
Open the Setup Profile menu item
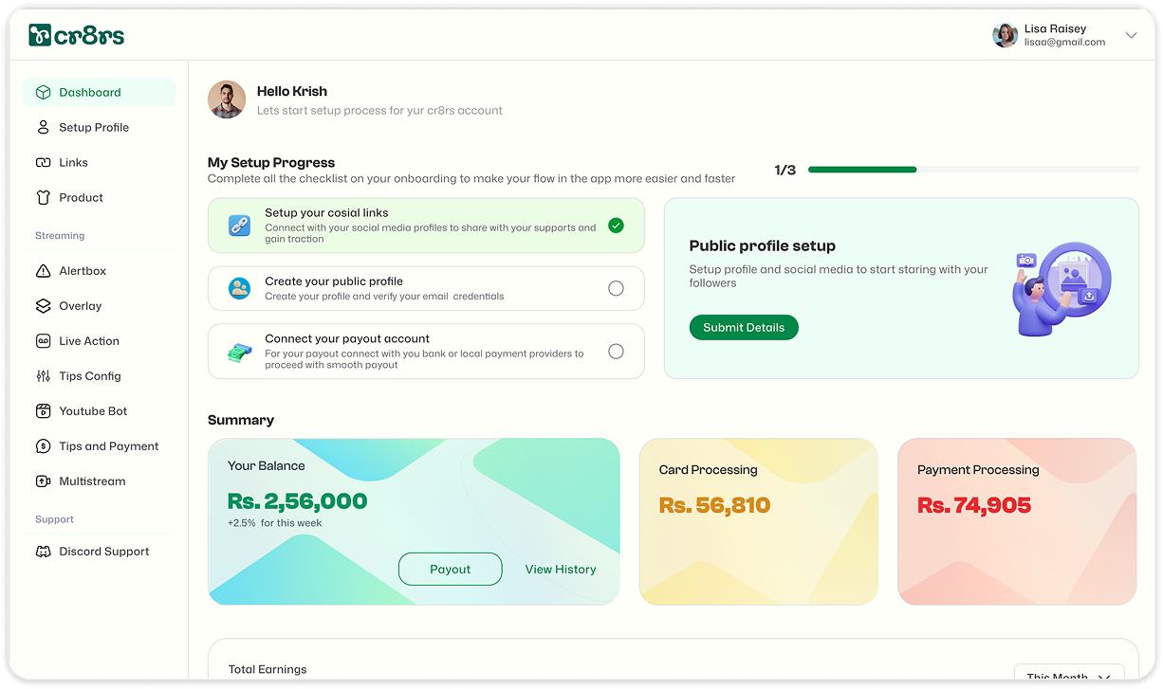[93, 128]
